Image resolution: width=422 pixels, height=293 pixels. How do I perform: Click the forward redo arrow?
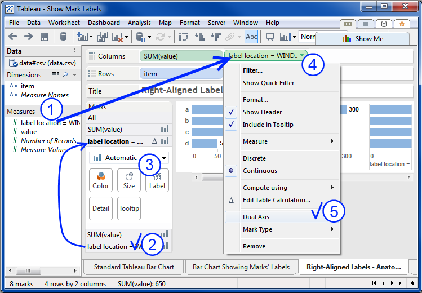point(28,37)
